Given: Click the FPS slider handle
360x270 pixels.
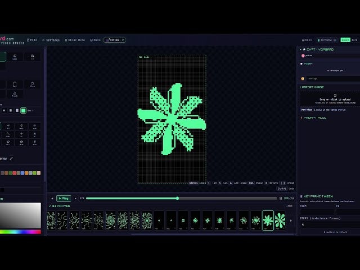Looking at the screenshot, I should click(178, 198).
